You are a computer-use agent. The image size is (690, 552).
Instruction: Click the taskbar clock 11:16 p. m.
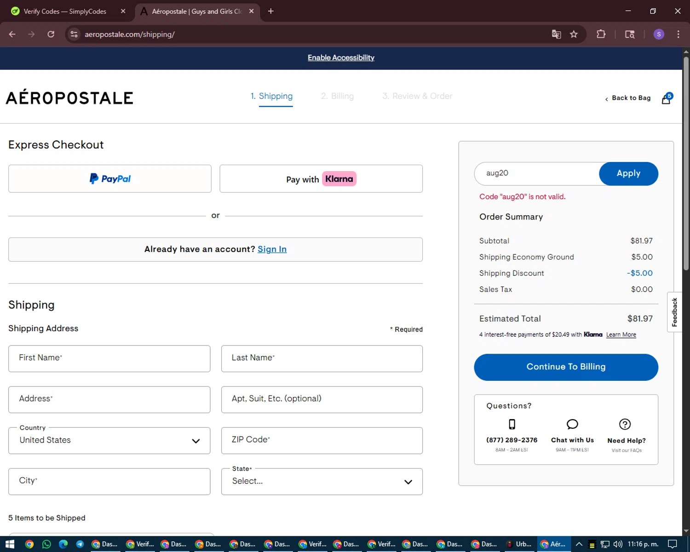[x=643, y=544]
